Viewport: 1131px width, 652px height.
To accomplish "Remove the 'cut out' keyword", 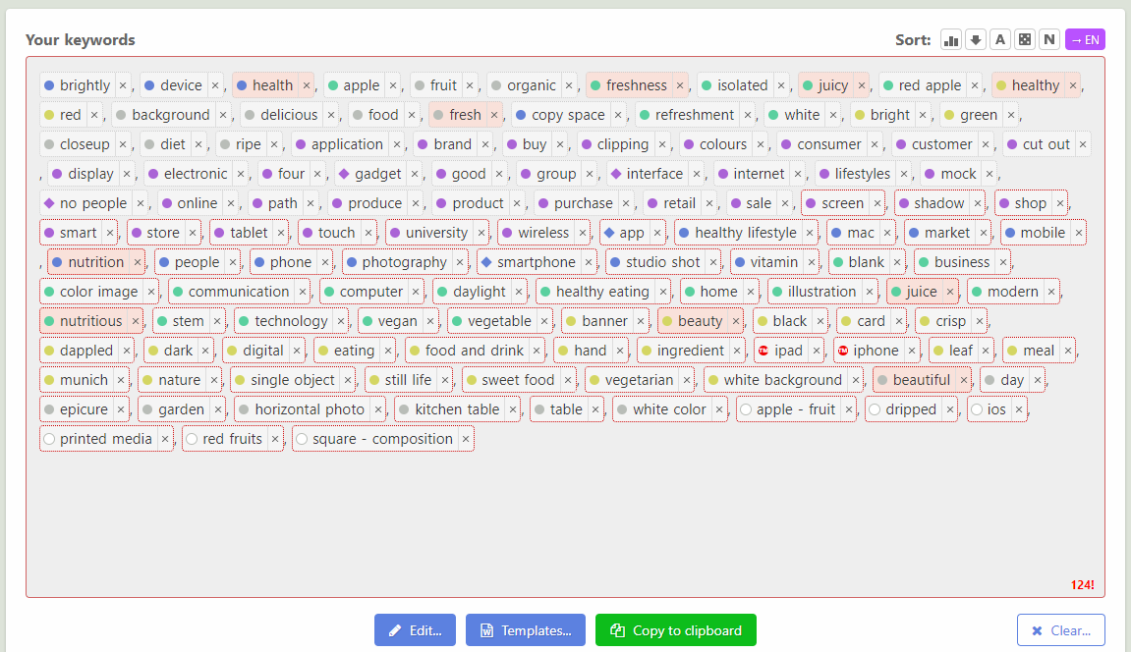I will point(1083,144).
